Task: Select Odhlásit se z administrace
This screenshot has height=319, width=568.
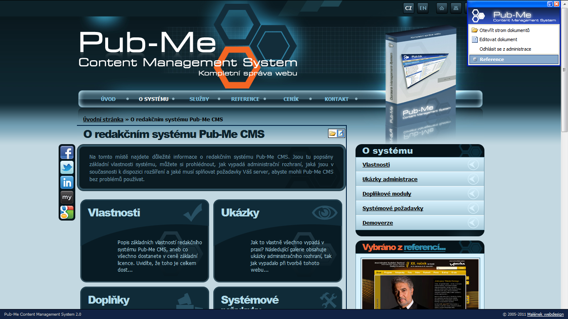Action: click(x=505, y=49)
